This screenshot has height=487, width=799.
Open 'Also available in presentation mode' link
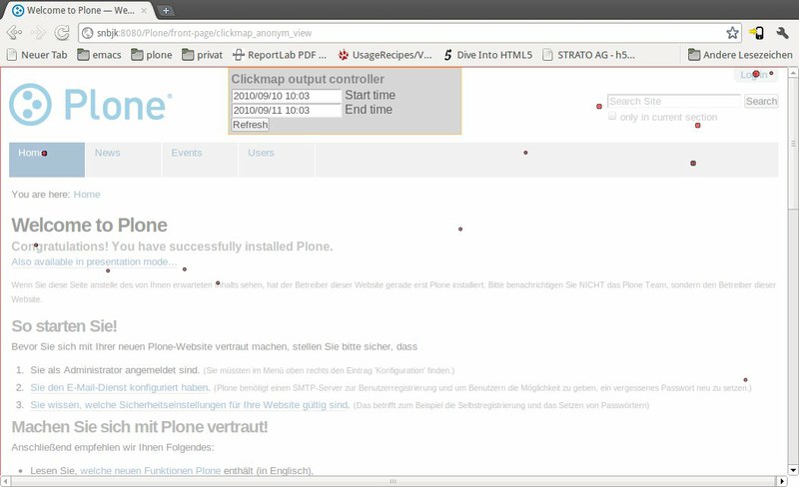pyautogui.click(x=94, y=261)
